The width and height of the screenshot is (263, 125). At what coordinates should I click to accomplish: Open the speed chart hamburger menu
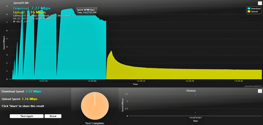click(x=260, y=3)
